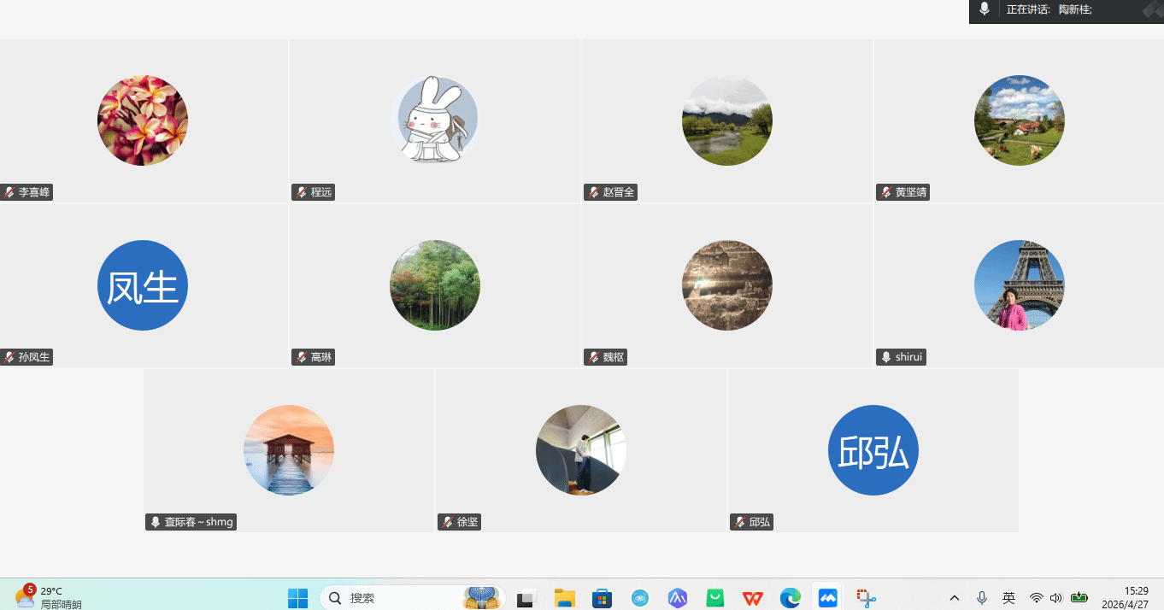
Task: Launch WPS Office from the taskbar
Action: (x=753, y=598)
